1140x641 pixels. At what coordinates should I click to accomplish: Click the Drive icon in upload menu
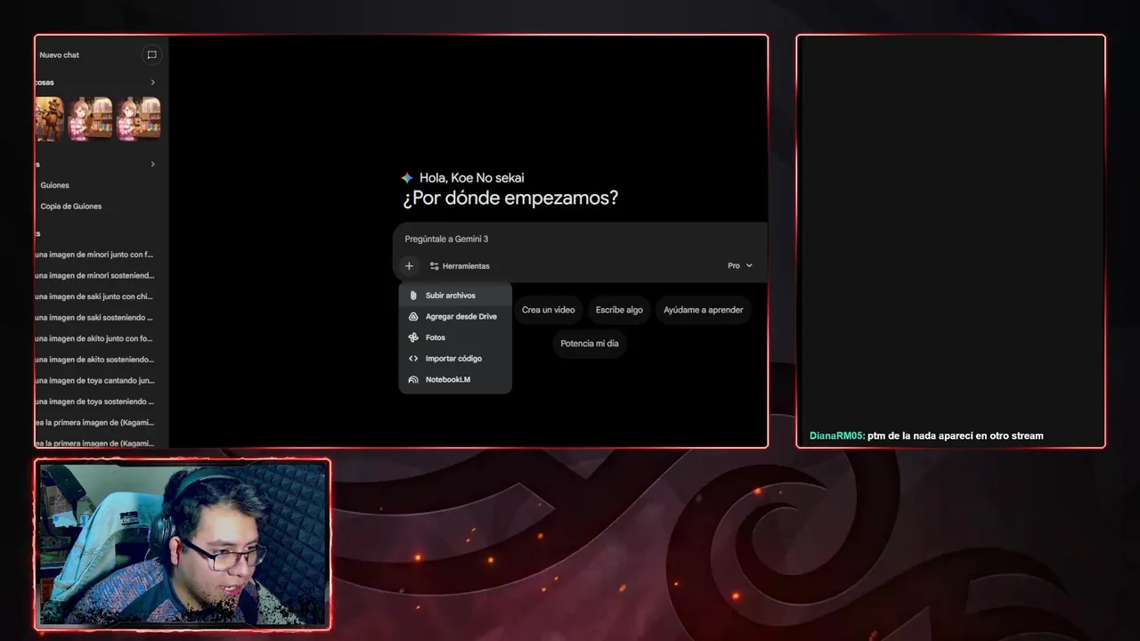click(x=413, y=316)
